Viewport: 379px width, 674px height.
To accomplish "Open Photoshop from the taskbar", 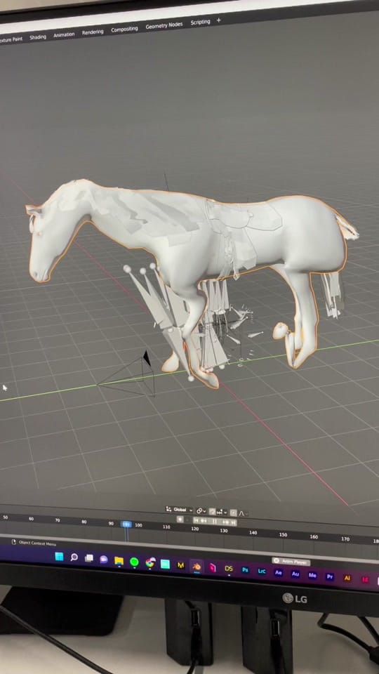I will pos(245,570).
